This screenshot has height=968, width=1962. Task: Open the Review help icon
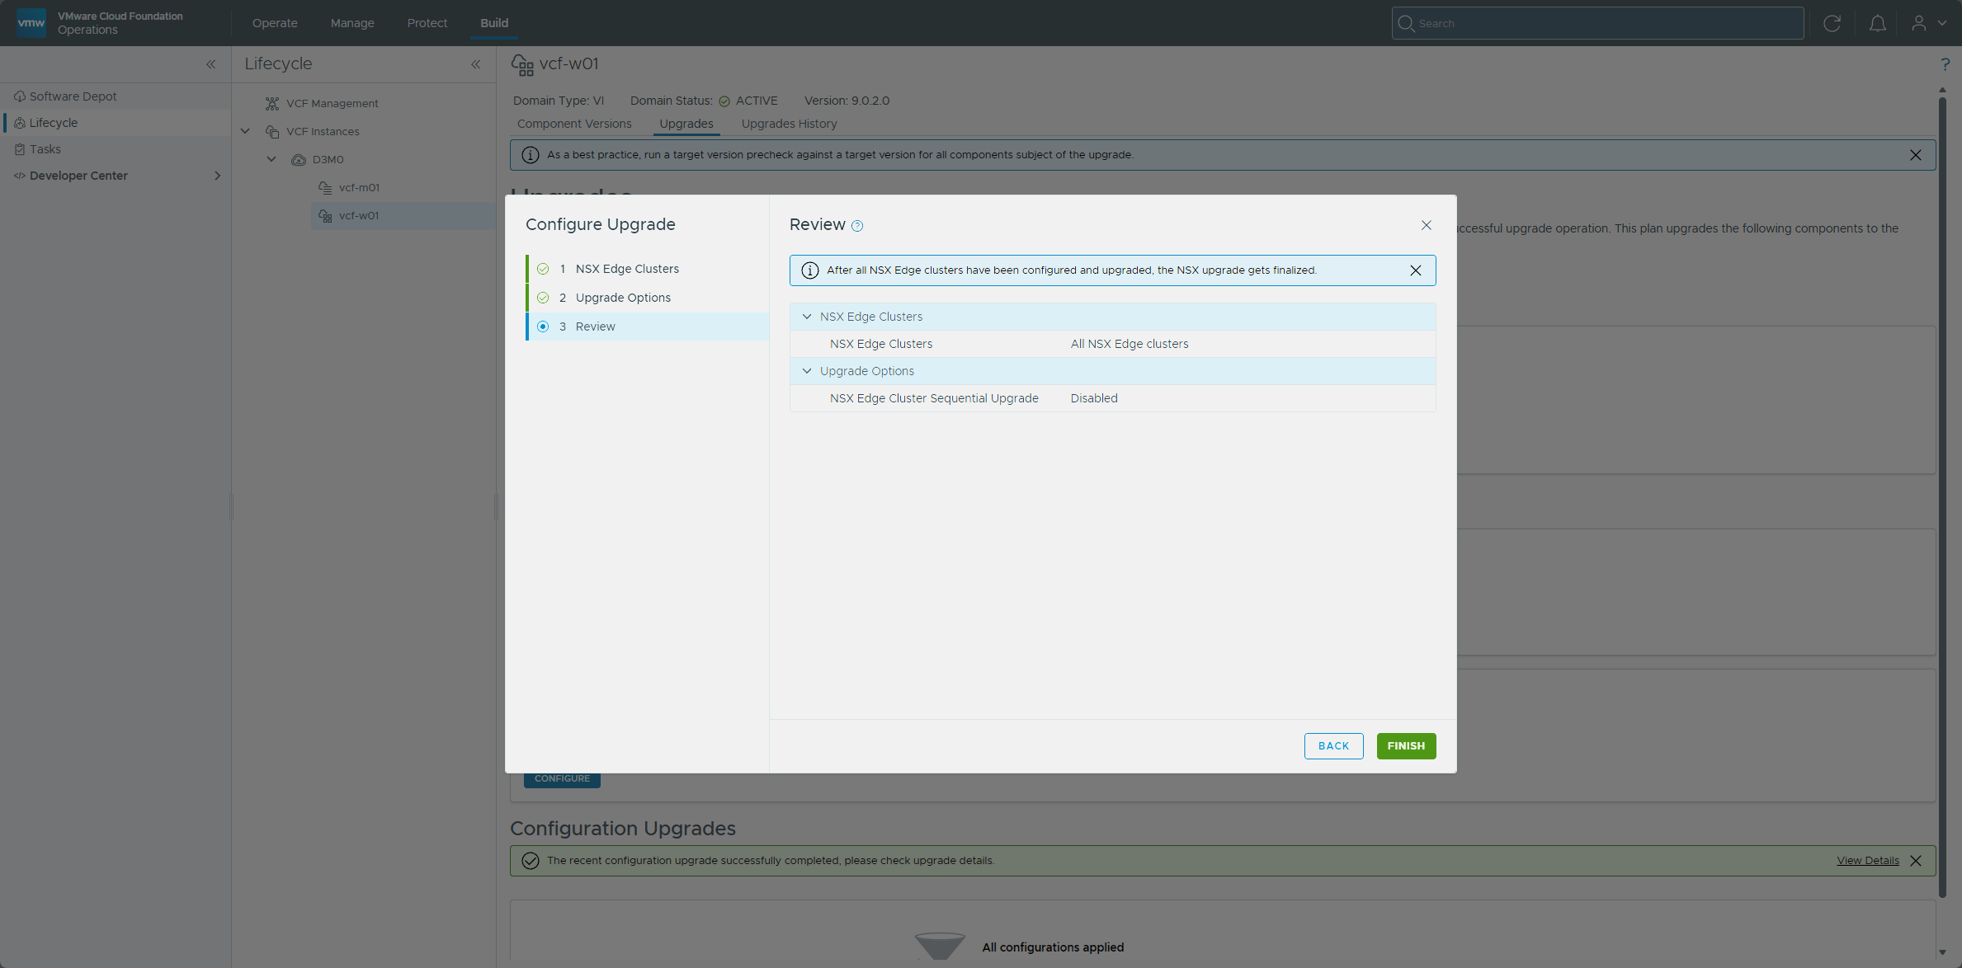click(x=857, y=226)
